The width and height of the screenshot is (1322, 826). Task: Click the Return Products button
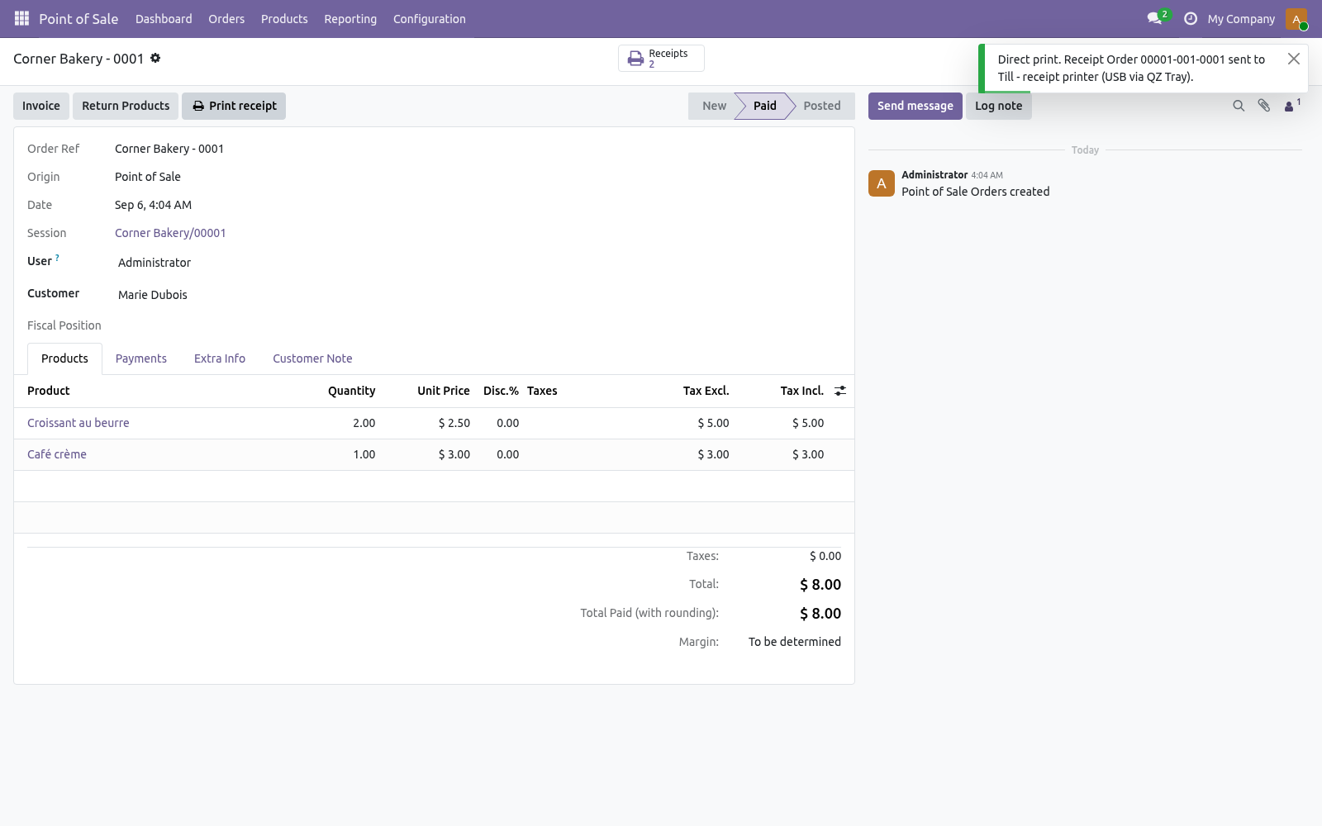click(126, 106)
